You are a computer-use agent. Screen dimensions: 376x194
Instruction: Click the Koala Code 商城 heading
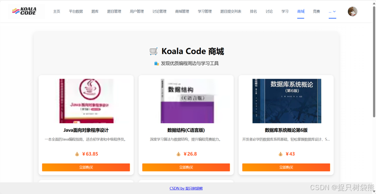point(193,51)
